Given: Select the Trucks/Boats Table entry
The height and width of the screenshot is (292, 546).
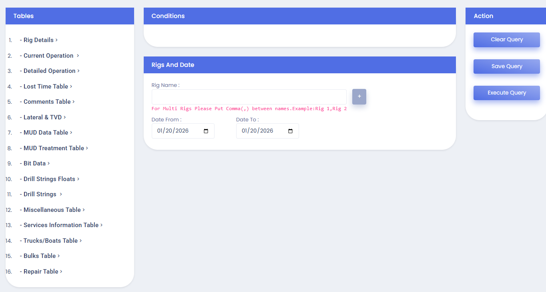Looking at the screenshot, I should pyautogui.click(x=50, y=241).
